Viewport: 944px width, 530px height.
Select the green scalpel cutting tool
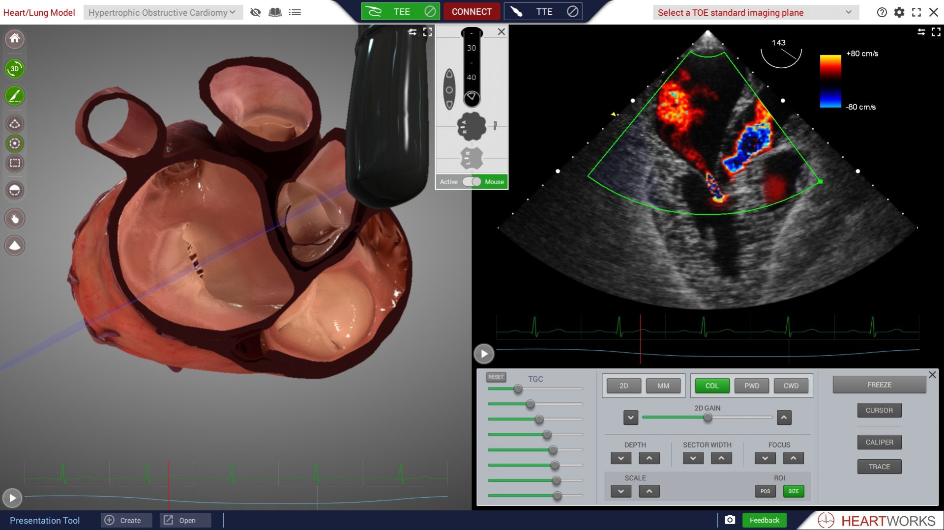(15, 96)
